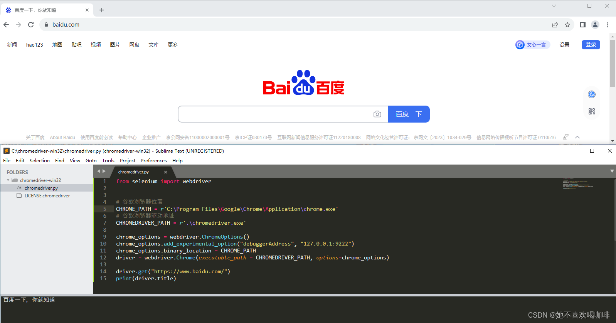The height and width of the screenshot is (323, 616).
Task: Click line number 12 in the gutter
Action: point(103,257)
